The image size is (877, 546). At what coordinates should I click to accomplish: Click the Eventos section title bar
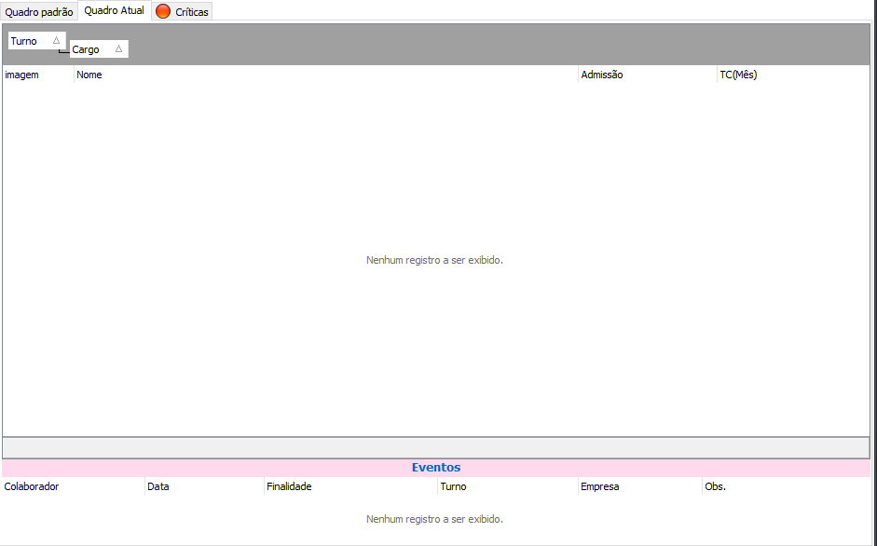tap(436, 468)
